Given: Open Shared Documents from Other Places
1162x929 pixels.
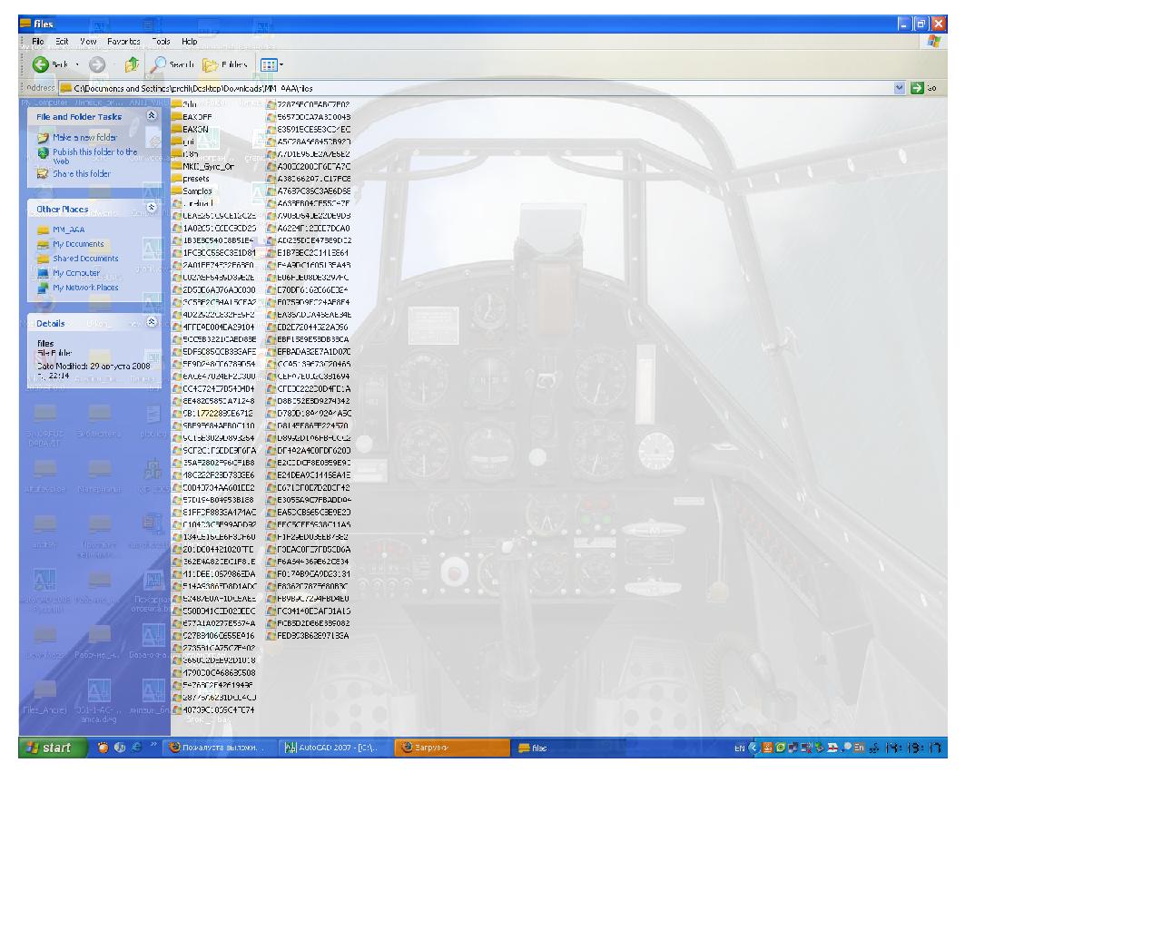Looking at the screenshot, I should (x=78, y=259).
